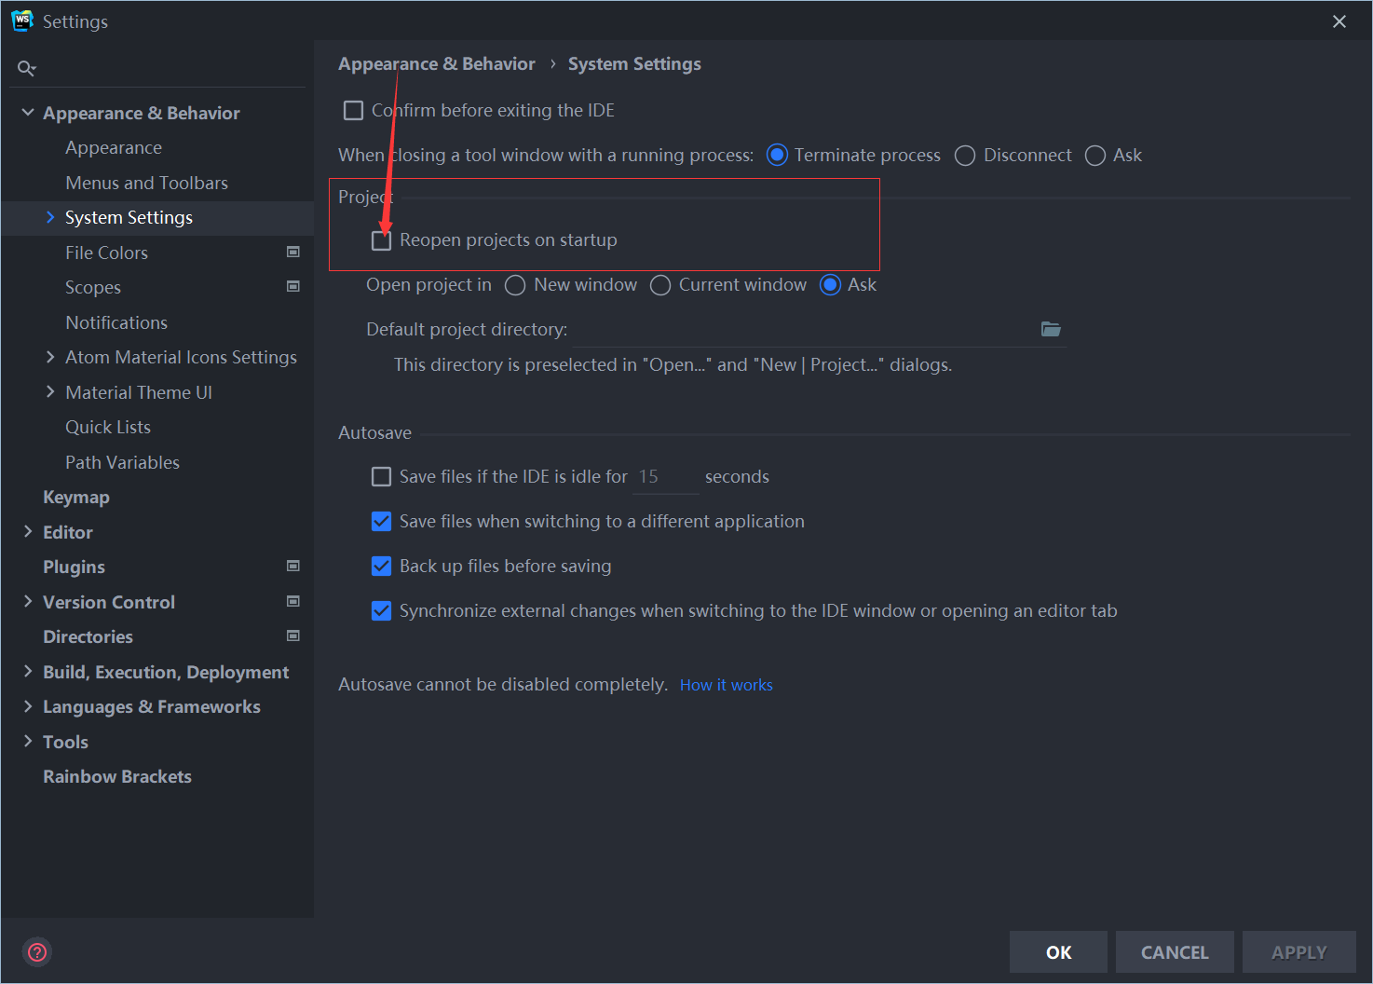
Task: Click the configuration icon next to Plugins
Action: coord(292,566)
